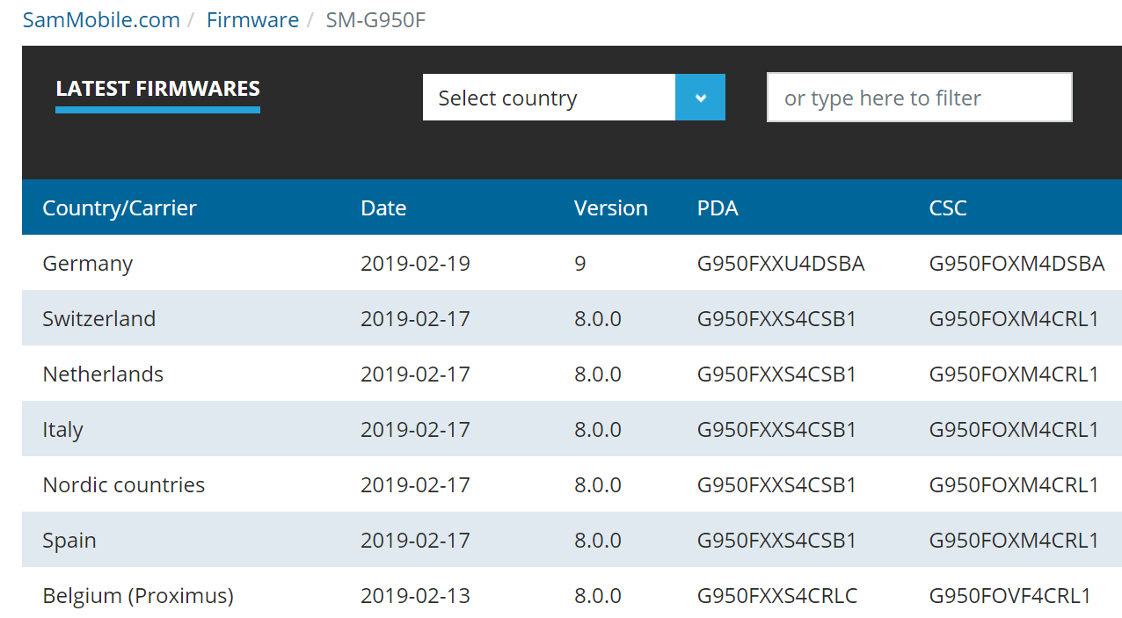Viewport: 1122px width, 618px height.
Task: Select PDA code G950FXXS4CRLC
Action: pyautogui.click(x=777, y=596)
